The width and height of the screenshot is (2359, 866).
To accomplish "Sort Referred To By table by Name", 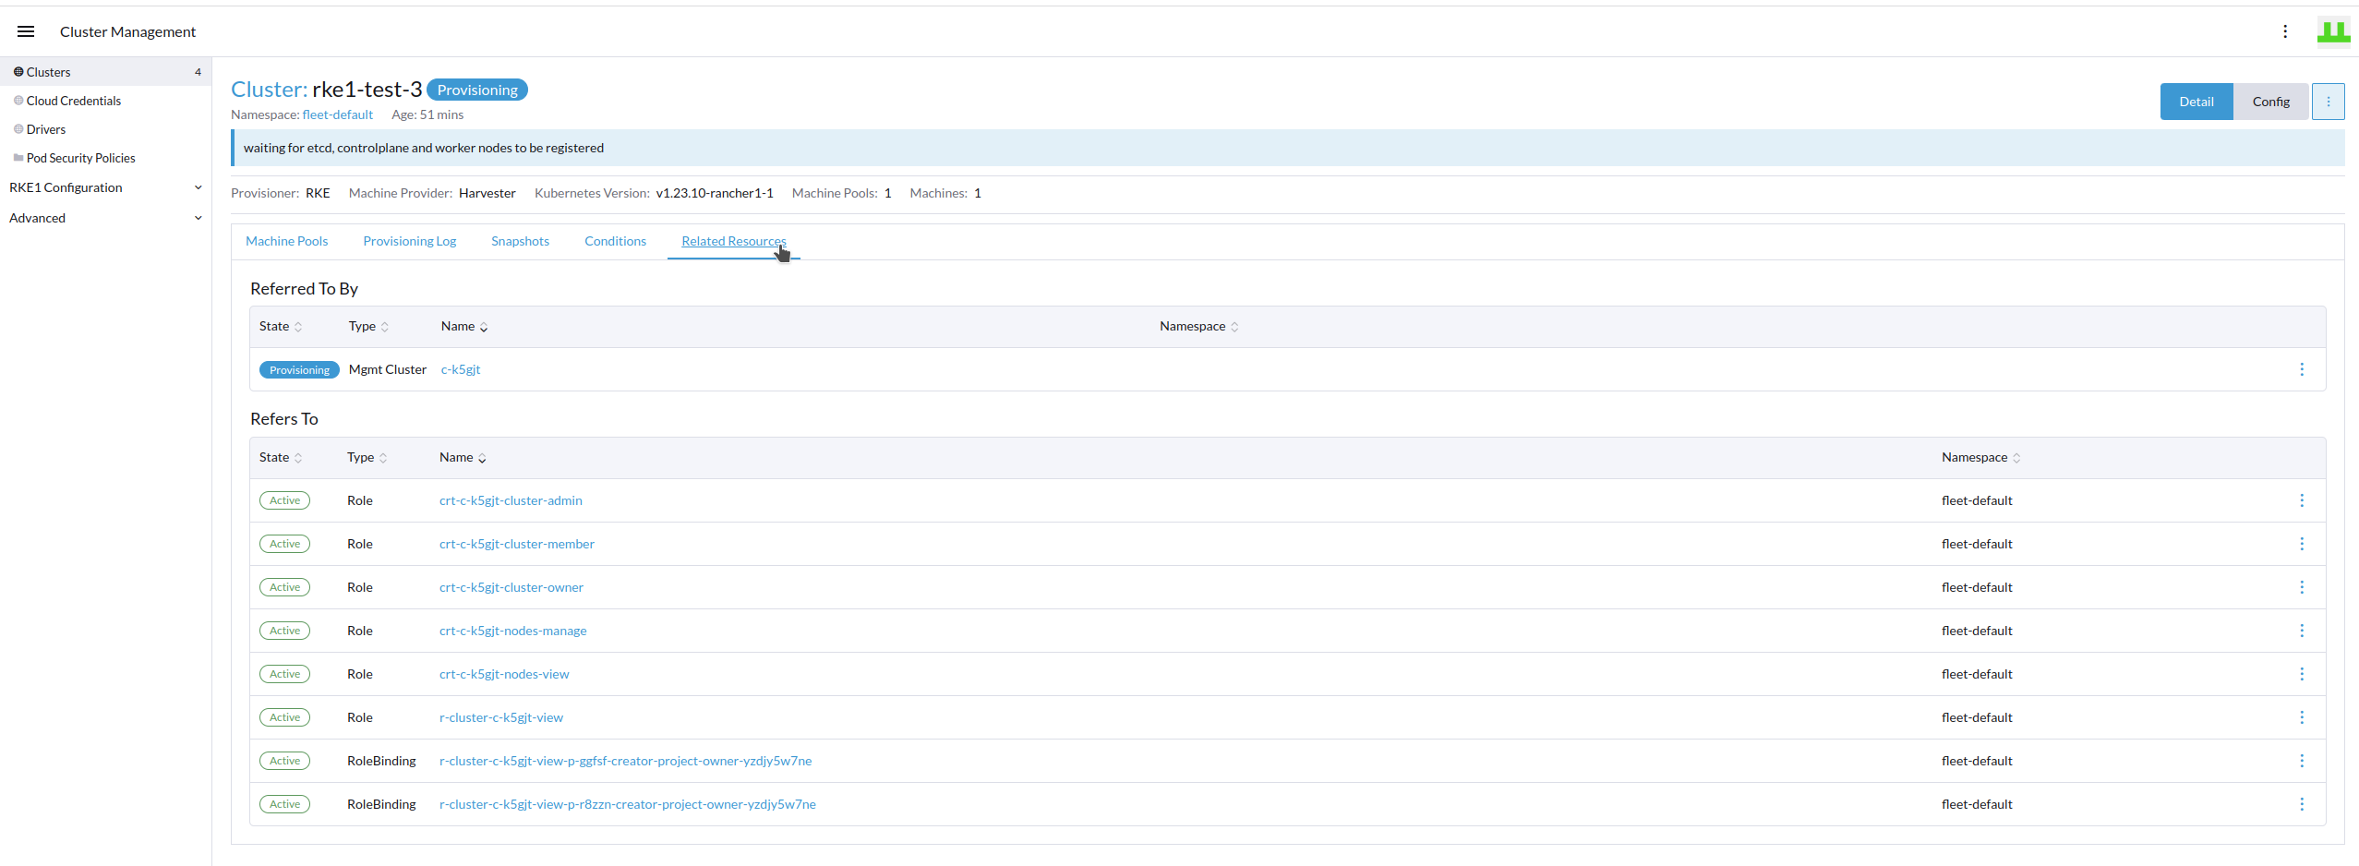I will coord(464,327).
